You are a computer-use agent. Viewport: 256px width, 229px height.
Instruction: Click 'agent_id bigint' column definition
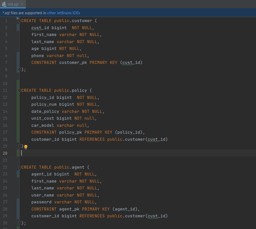click(50, 174)
